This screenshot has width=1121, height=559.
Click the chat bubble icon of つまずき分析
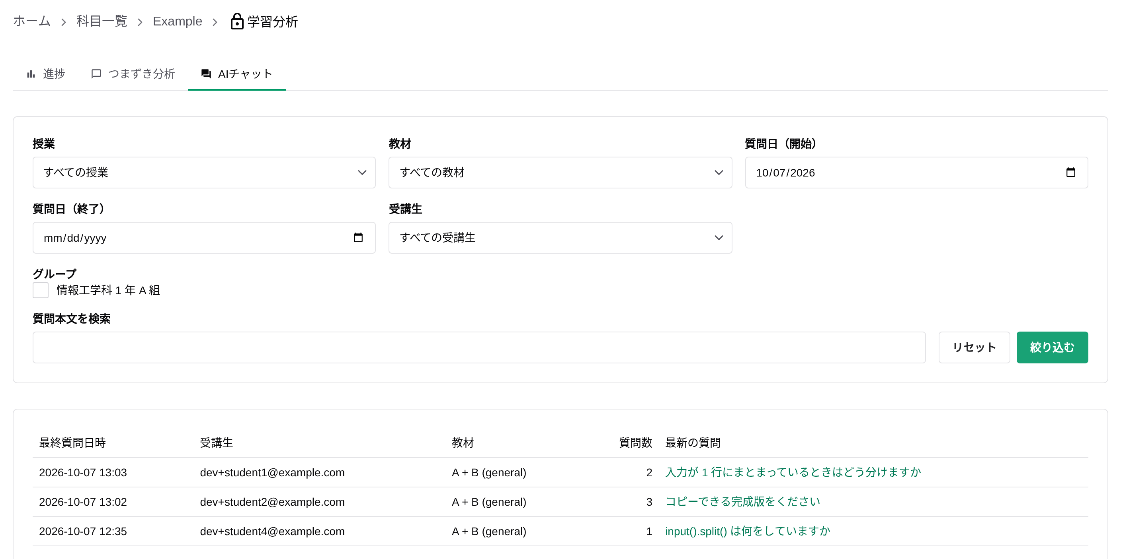pyautogui.click(x=96, y=74)
